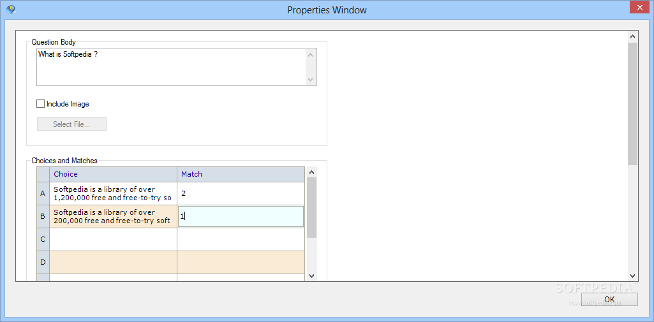Click Match cell containing 2

[x=241, y=193]
